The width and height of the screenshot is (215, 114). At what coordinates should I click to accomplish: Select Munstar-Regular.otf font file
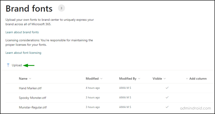click(x=33, y=107)
